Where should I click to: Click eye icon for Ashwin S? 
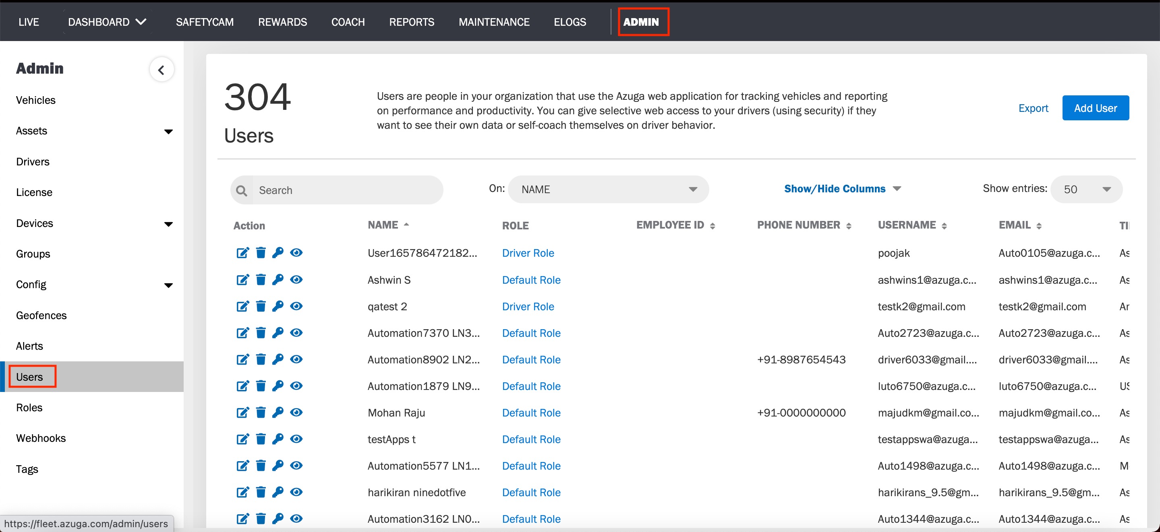(296, 280)
